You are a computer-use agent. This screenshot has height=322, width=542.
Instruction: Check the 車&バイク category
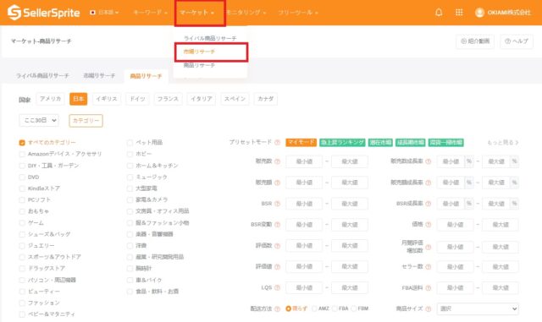130,280
